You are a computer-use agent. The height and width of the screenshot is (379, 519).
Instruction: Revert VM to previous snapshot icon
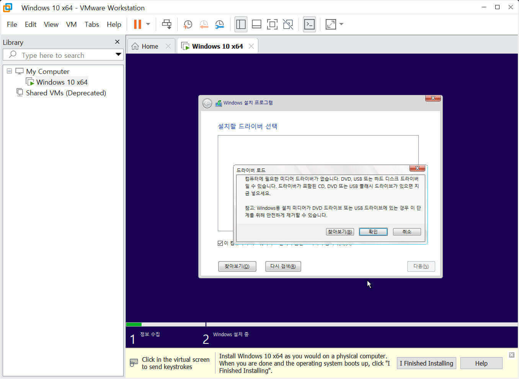point(204,25)
